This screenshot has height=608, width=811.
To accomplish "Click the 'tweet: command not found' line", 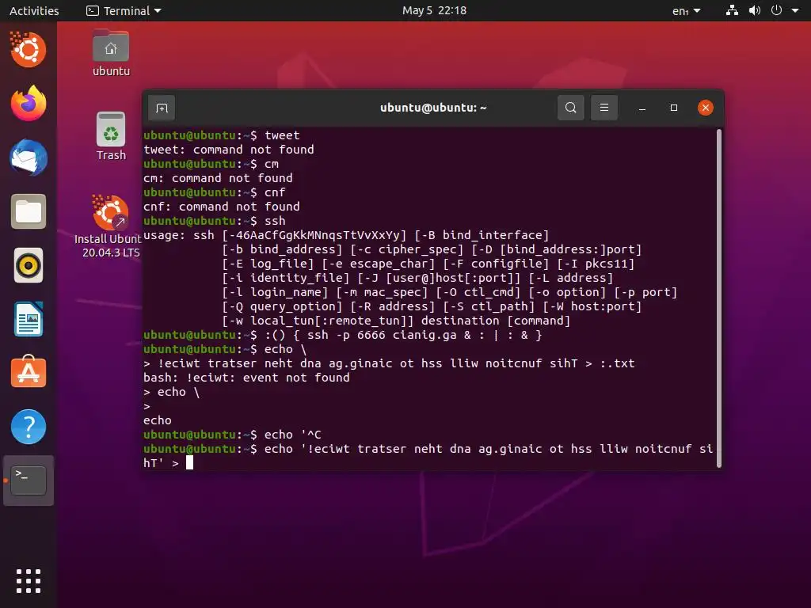I will [229, 150].
